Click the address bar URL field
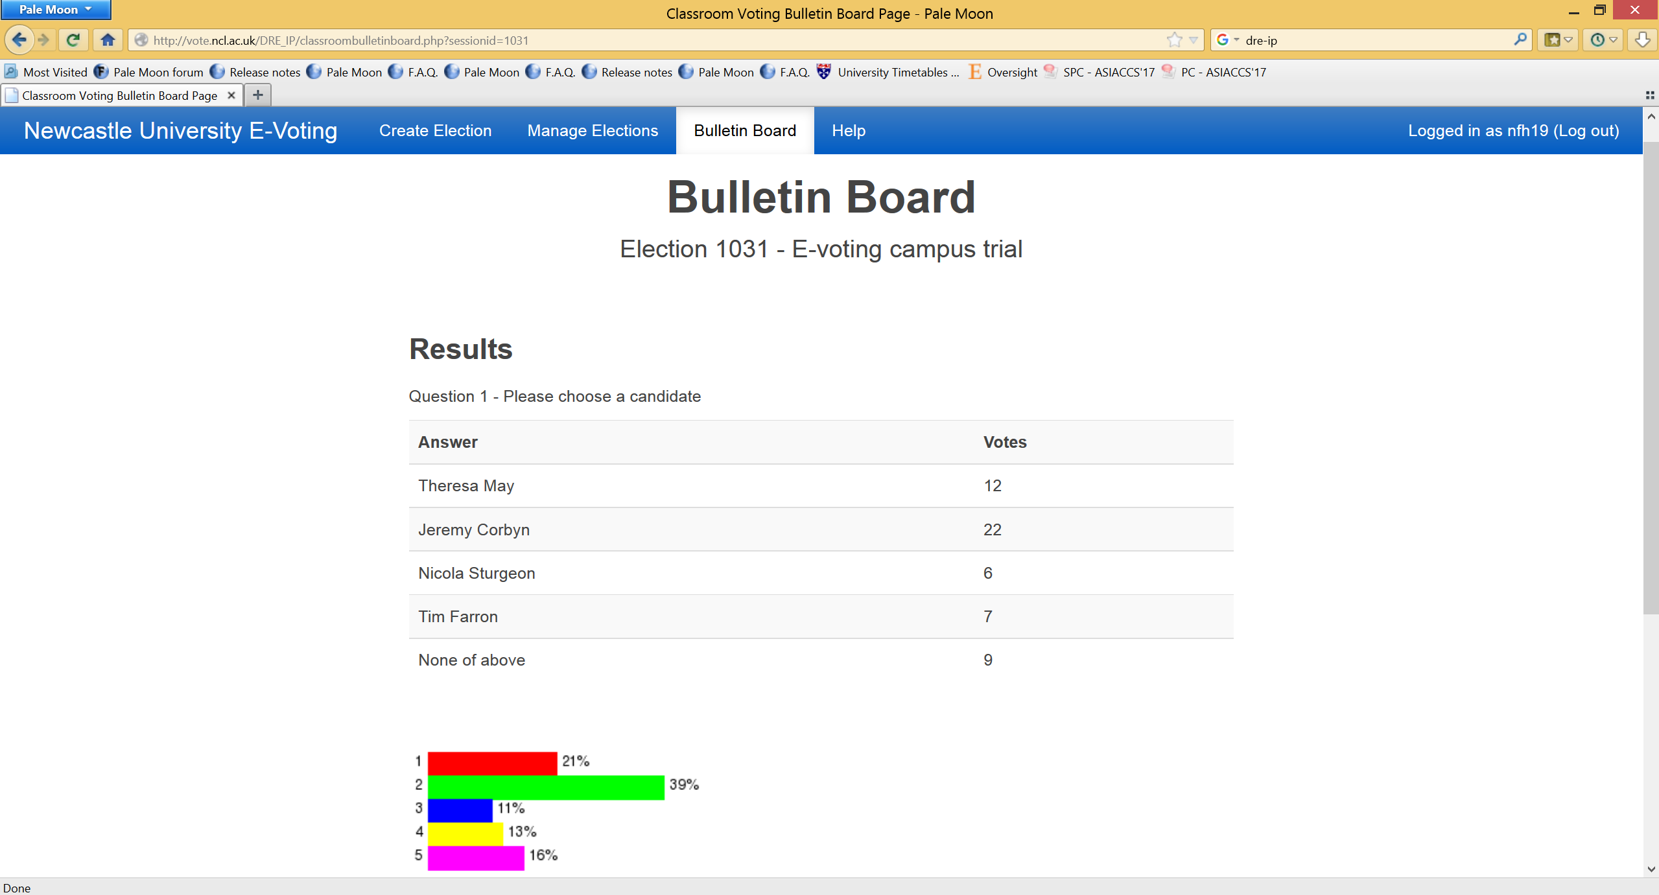 [648, 40]
